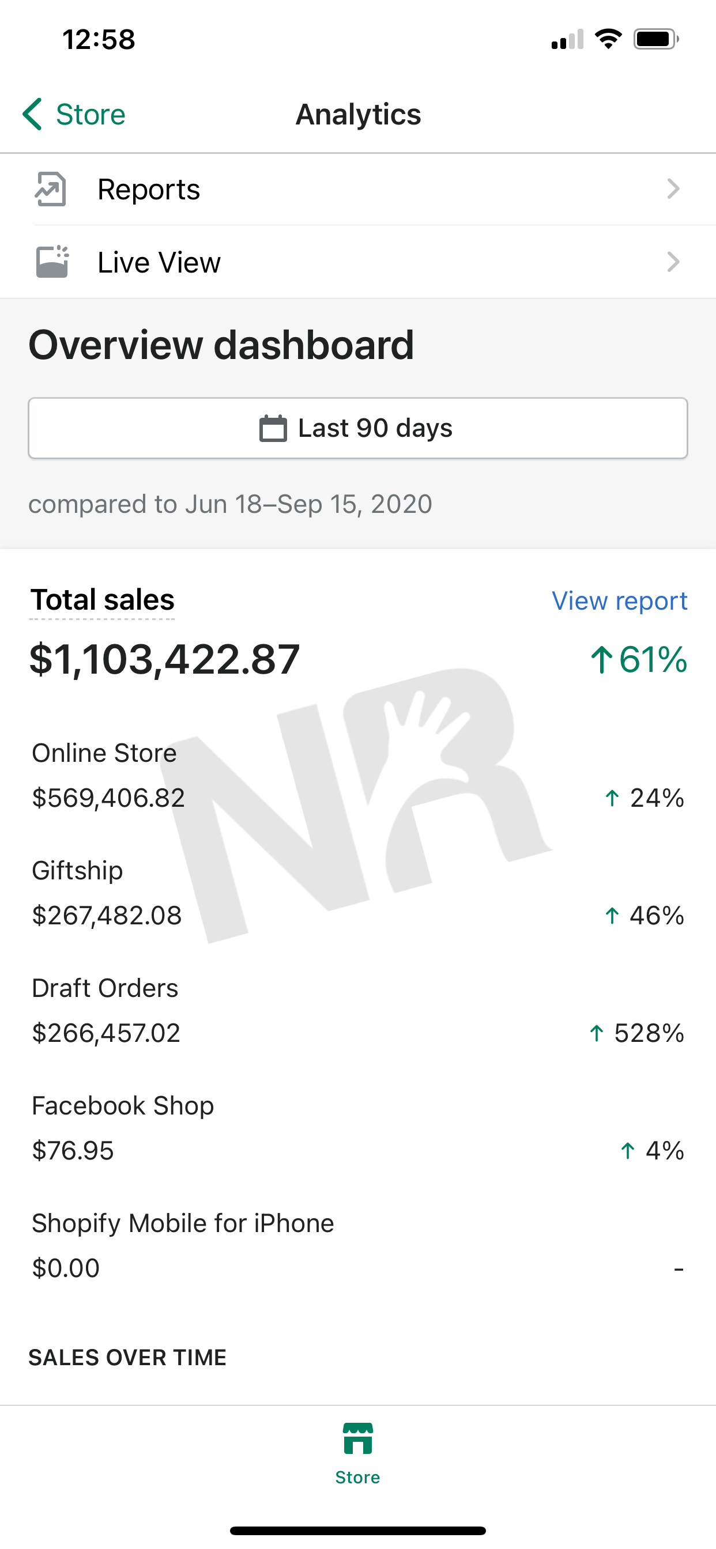Tap the back chevron icon
The height and width of the screenshot is (1549, 716).
pyautogui.click(x=32, y=114)
